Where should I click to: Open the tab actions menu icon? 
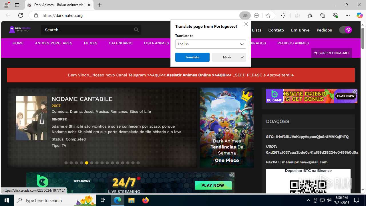17,5
